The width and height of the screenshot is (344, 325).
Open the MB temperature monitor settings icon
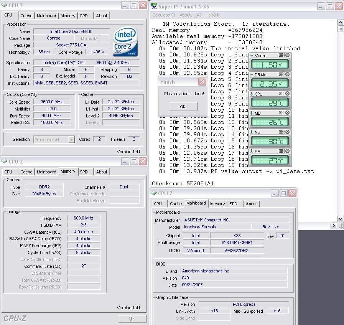click(x=281, y=113)
